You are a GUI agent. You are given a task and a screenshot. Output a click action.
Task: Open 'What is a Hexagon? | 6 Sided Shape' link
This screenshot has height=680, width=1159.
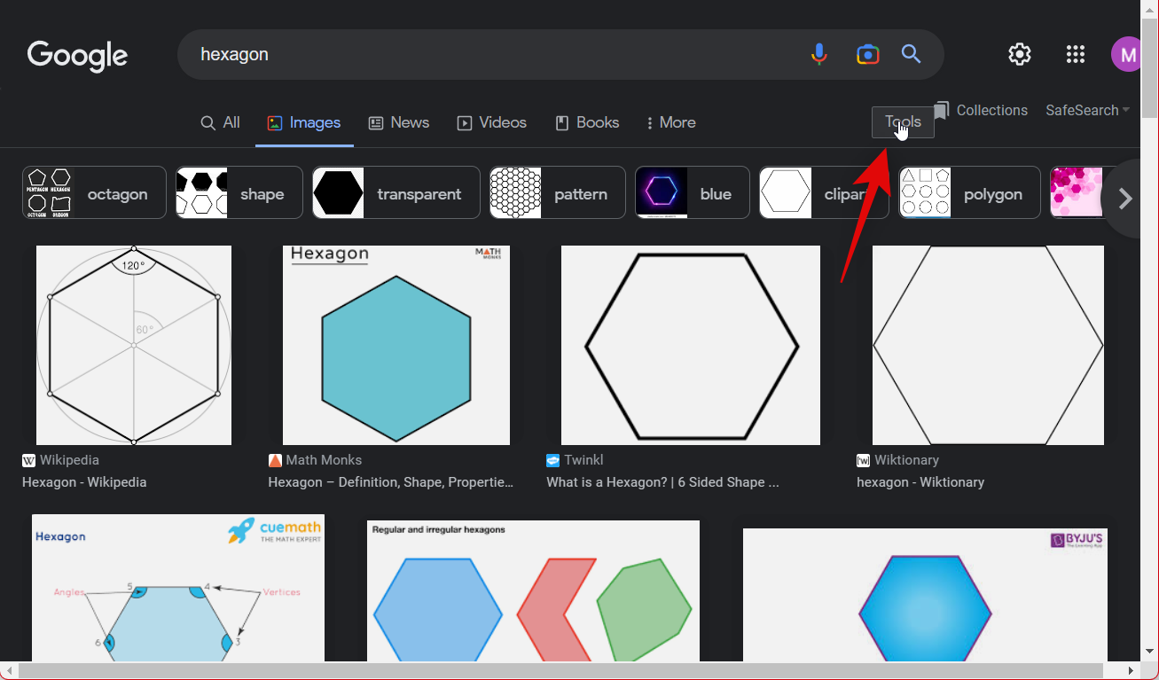click(x=662, y=482)
